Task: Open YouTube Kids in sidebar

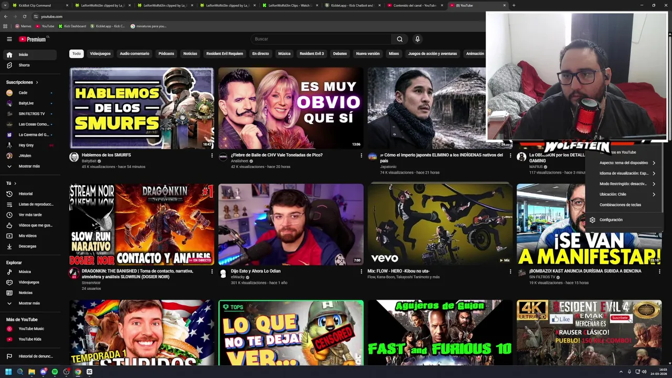Action: click(x=30, y=339)
